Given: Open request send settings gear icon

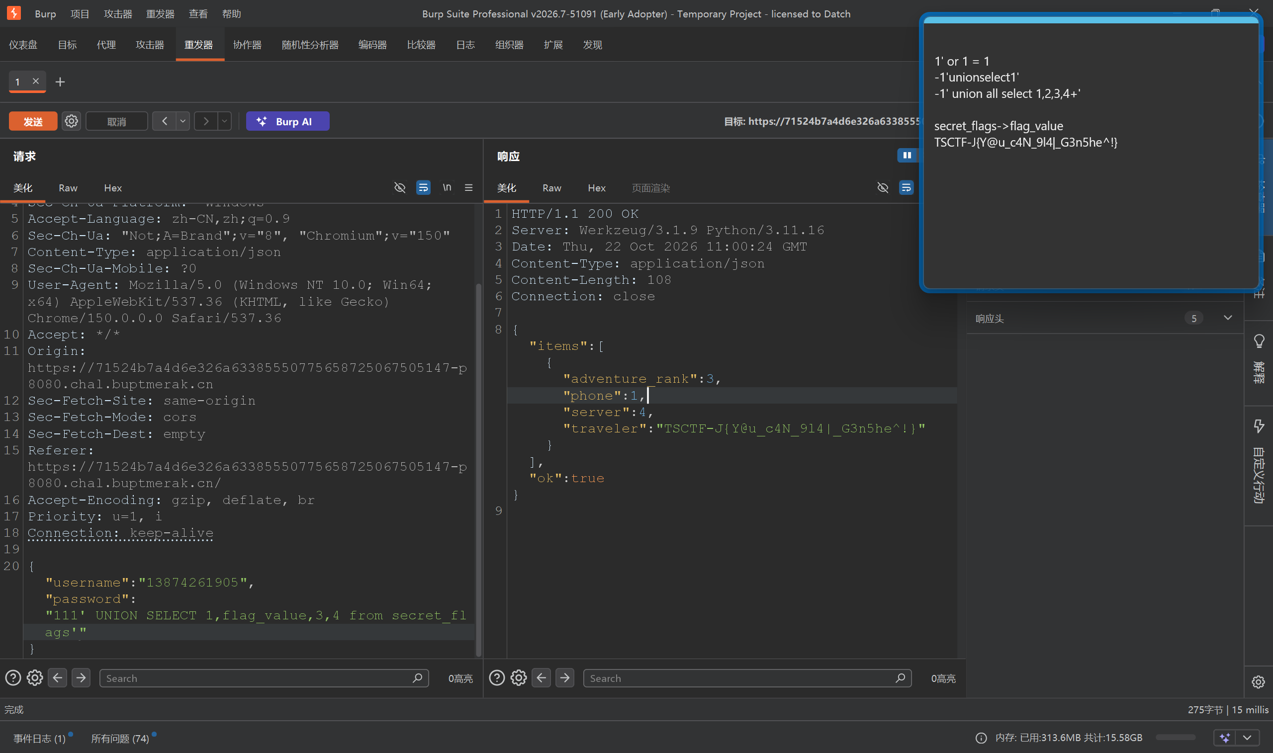Looking at the screenshot, I should (71, 121).
